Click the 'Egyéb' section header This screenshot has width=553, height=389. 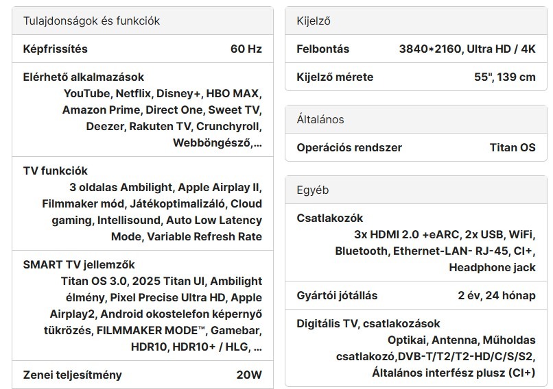313,190
